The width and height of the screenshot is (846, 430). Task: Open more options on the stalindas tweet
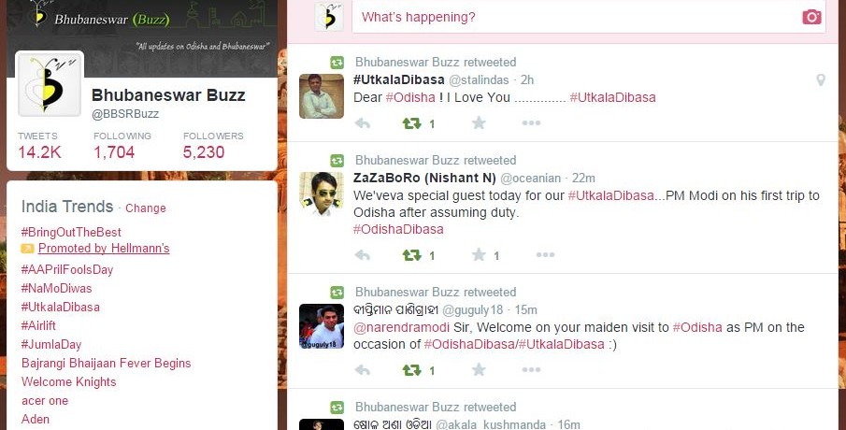[x=532, y=123]
